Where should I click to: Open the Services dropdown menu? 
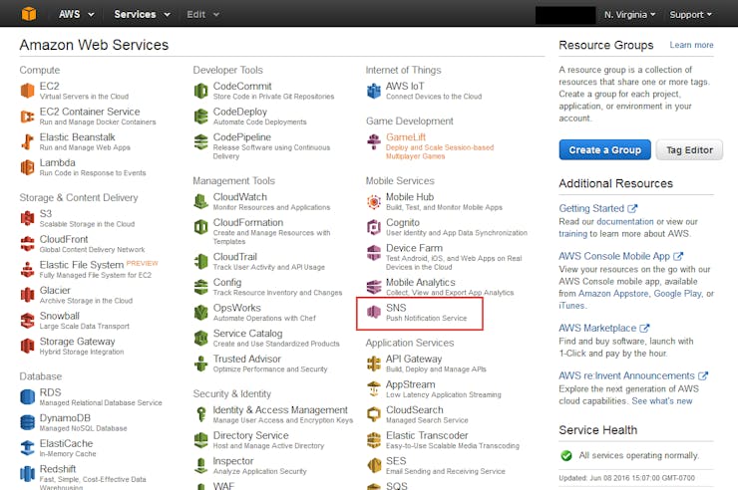click(x=142, y=14)
